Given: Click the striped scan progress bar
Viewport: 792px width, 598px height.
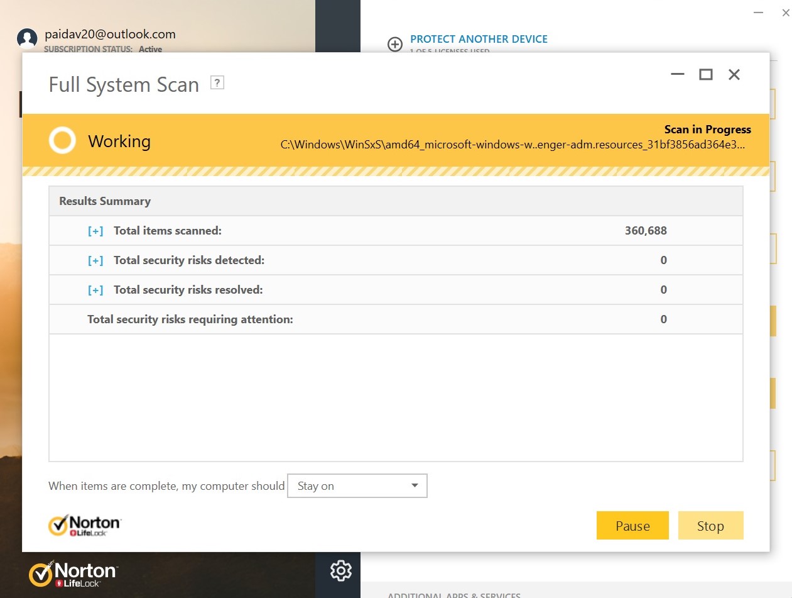Looking at the screenshot, I should tap(396, 171).
